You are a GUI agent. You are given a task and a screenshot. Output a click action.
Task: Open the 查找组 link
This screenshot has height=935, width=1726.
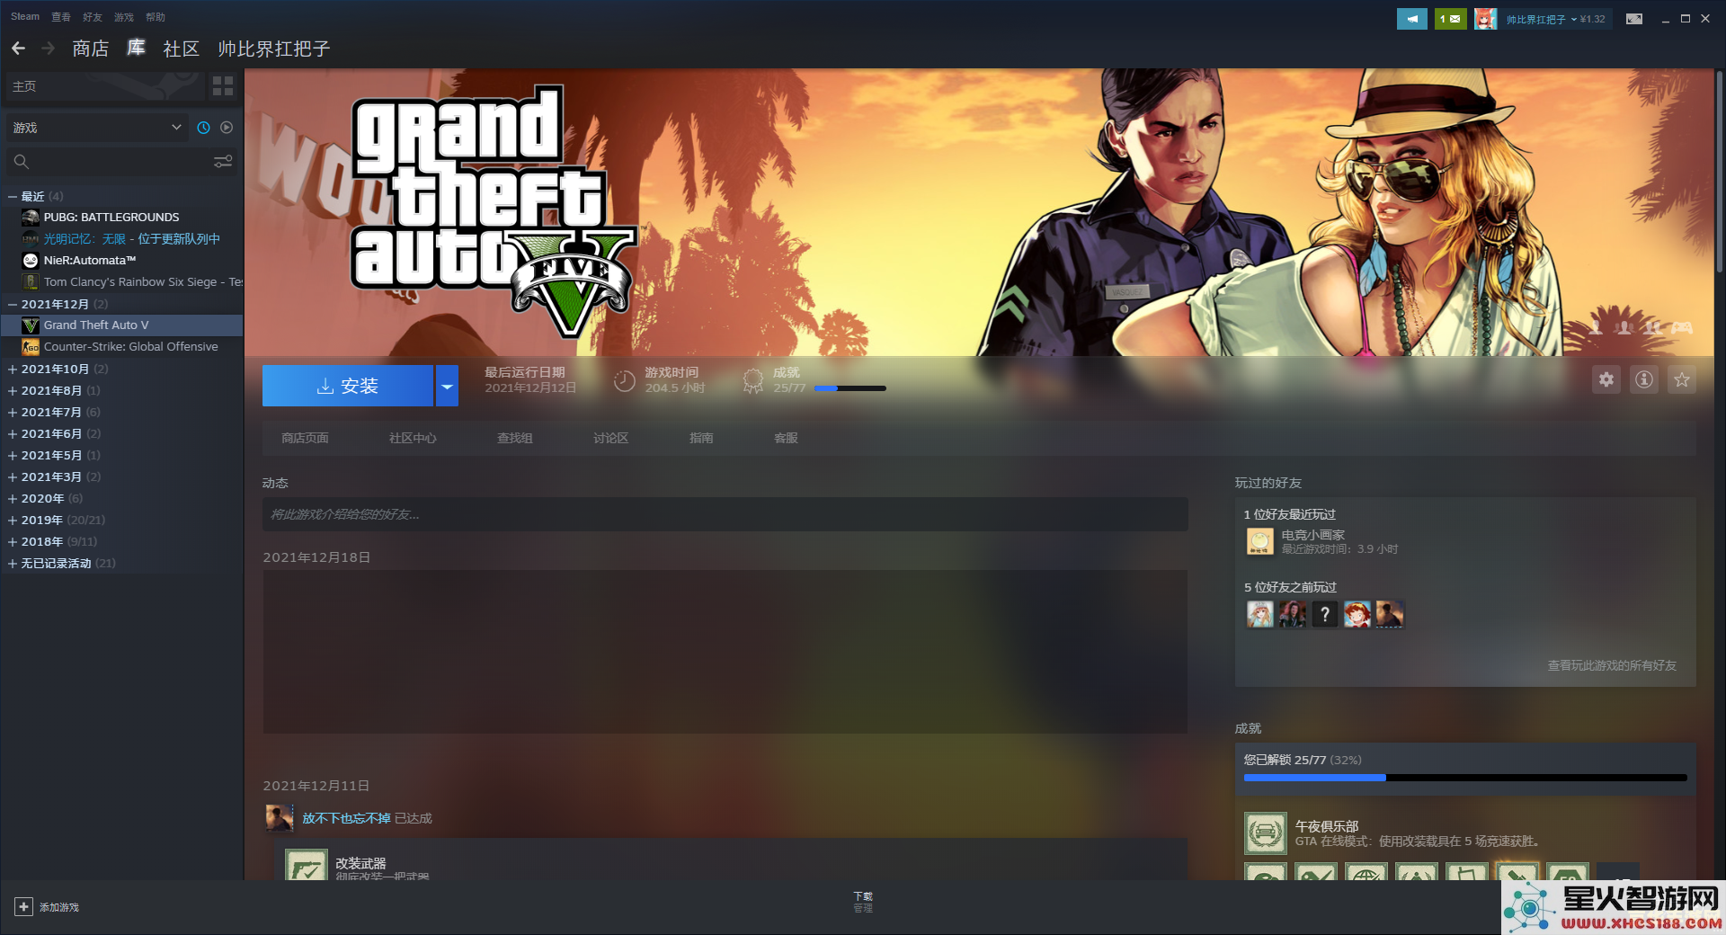coord(515,438)
